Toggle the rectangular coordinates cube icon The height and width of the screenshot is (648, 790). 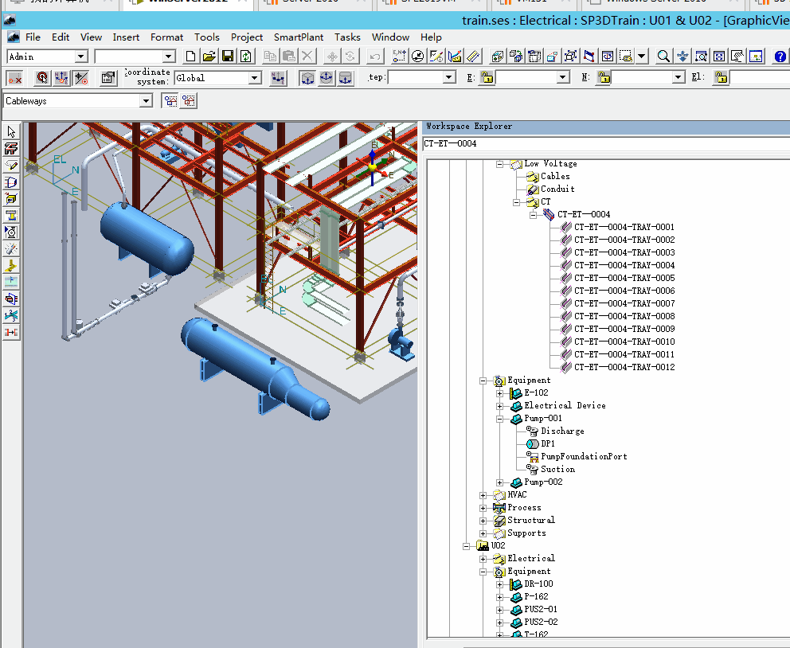307,78
